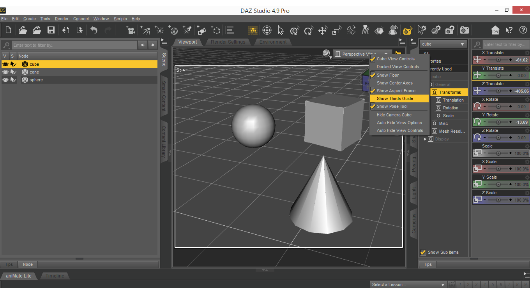The width and height of the screenshot is (530, 288).
Task: Create a new spotlight from the toolbar
Action: point(187,30)
